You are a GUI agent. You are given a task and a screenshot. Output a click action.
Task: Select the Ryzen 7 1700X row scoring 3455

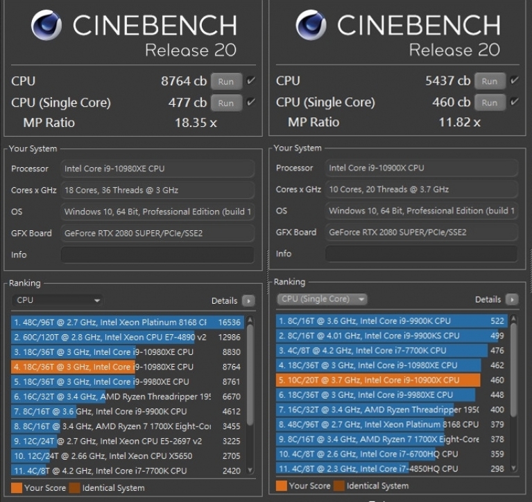128,426
